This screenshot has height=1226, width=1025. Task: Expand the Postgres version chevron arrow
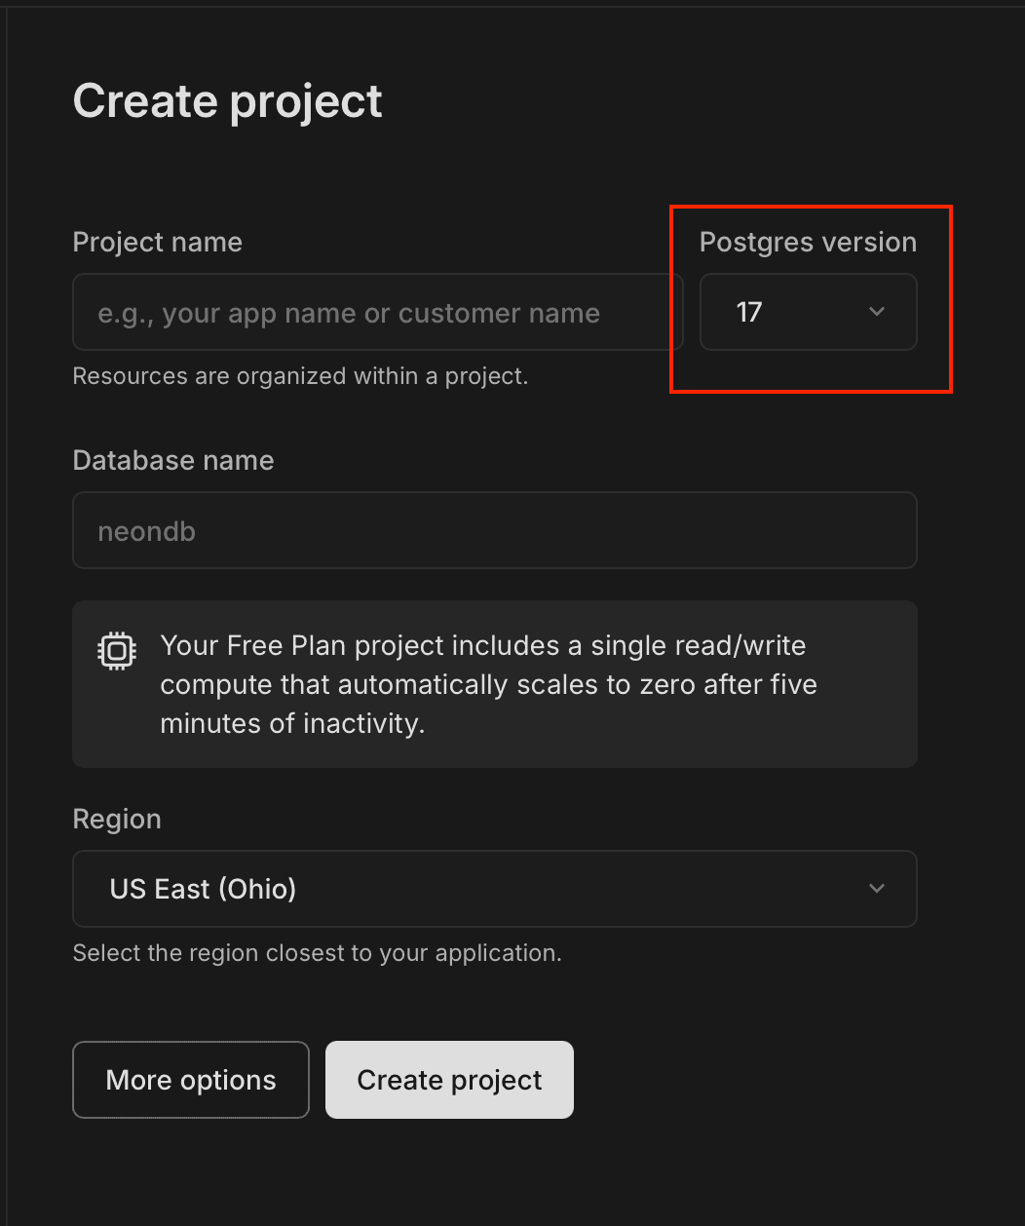coord(876,312)
